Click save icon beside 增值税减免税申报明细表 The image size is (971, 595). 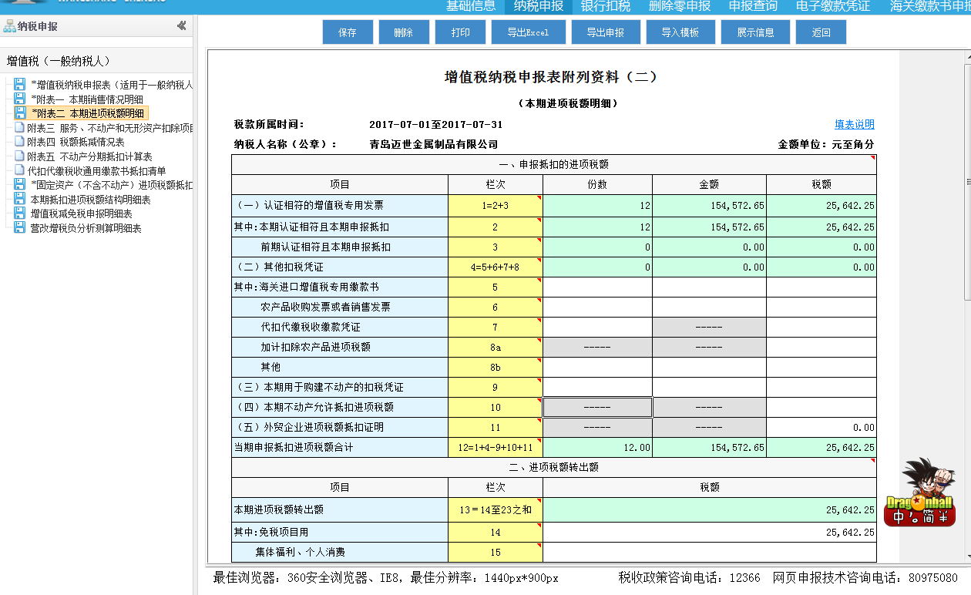(20, 213)
